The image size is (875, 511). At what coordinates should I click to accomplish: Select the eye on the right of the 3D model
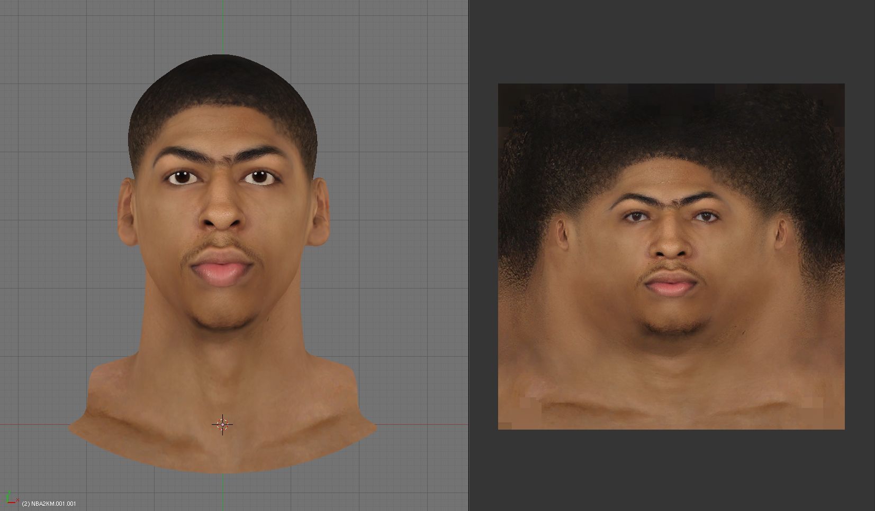(x=260, y=177)
